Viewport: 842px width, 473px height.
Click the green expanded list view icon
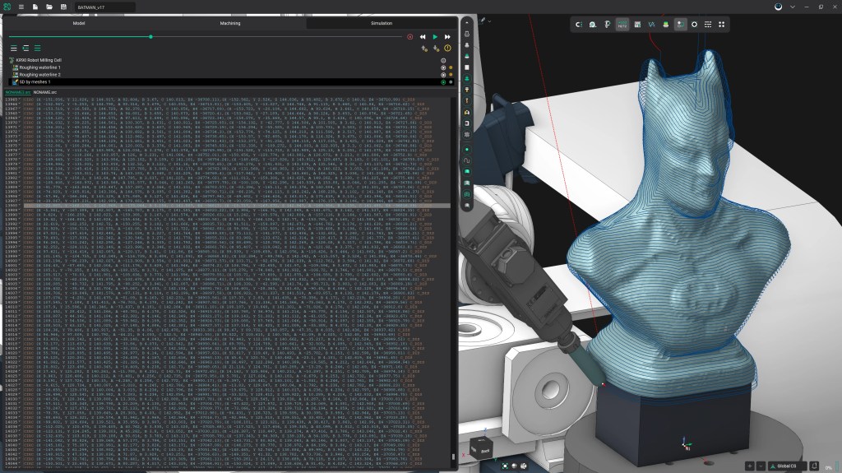tap(38, 49)
